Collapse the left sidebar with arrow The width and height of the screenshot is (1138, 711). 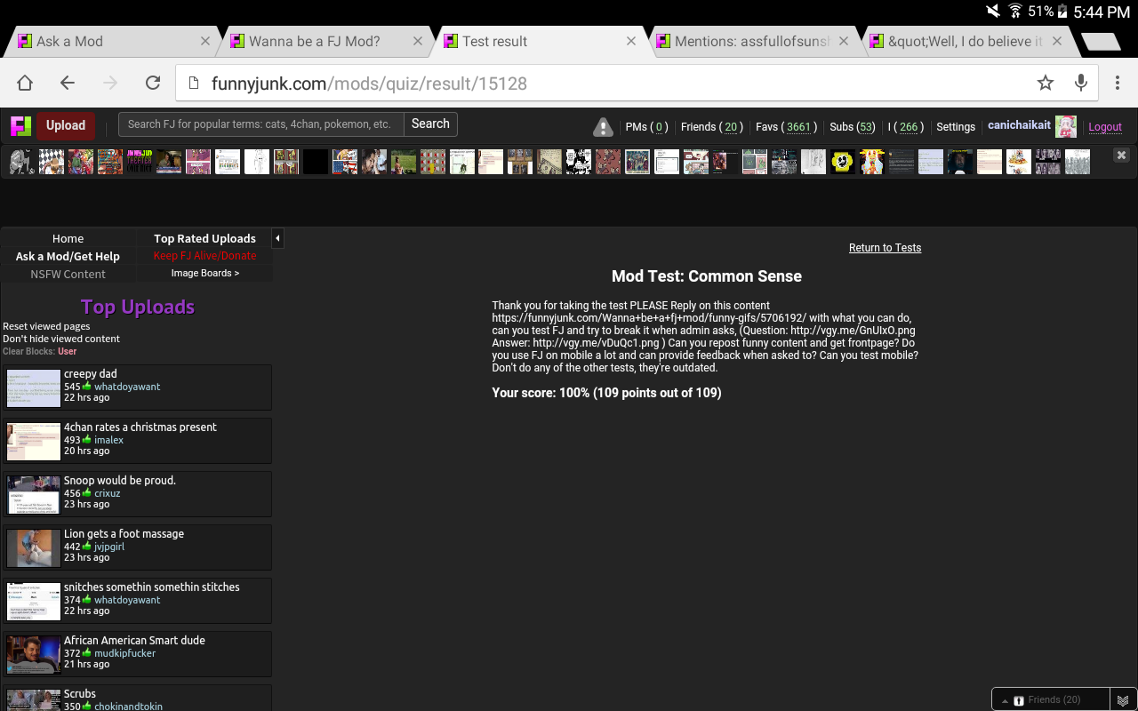point(277,238)
